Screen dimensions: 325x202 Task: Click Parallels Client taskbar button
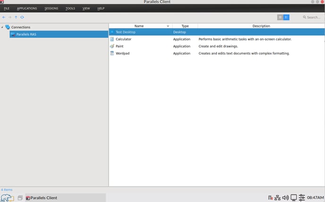[66, 198]
